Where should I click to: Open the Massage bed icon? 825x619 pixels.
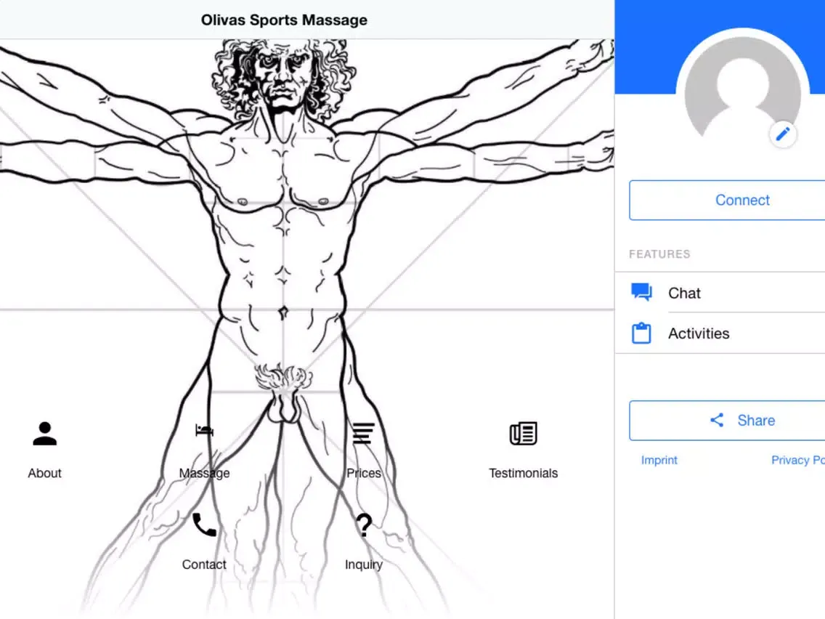pyautogui.click(x=204, y=431)
